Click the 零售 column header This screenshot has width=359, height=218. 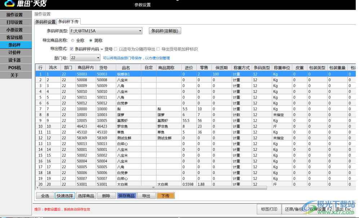point(204,67)
